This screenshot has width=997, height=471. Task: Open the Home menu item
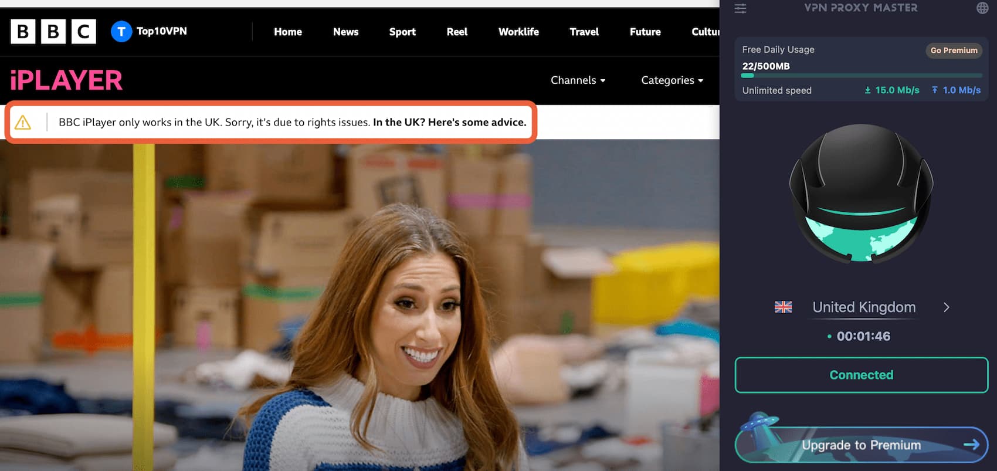288,32
